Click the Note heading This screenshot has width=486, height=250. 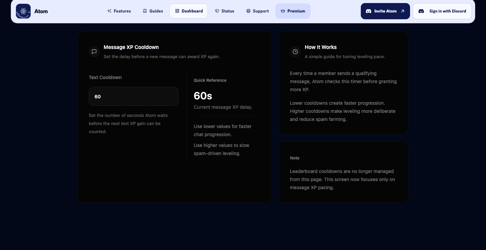pos(295,158)
